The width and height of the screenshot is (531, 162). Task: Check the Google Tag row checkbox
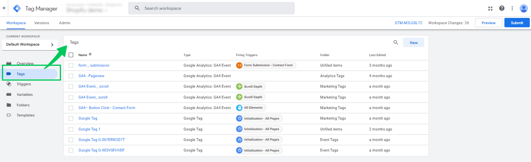[x=71, y=118]
